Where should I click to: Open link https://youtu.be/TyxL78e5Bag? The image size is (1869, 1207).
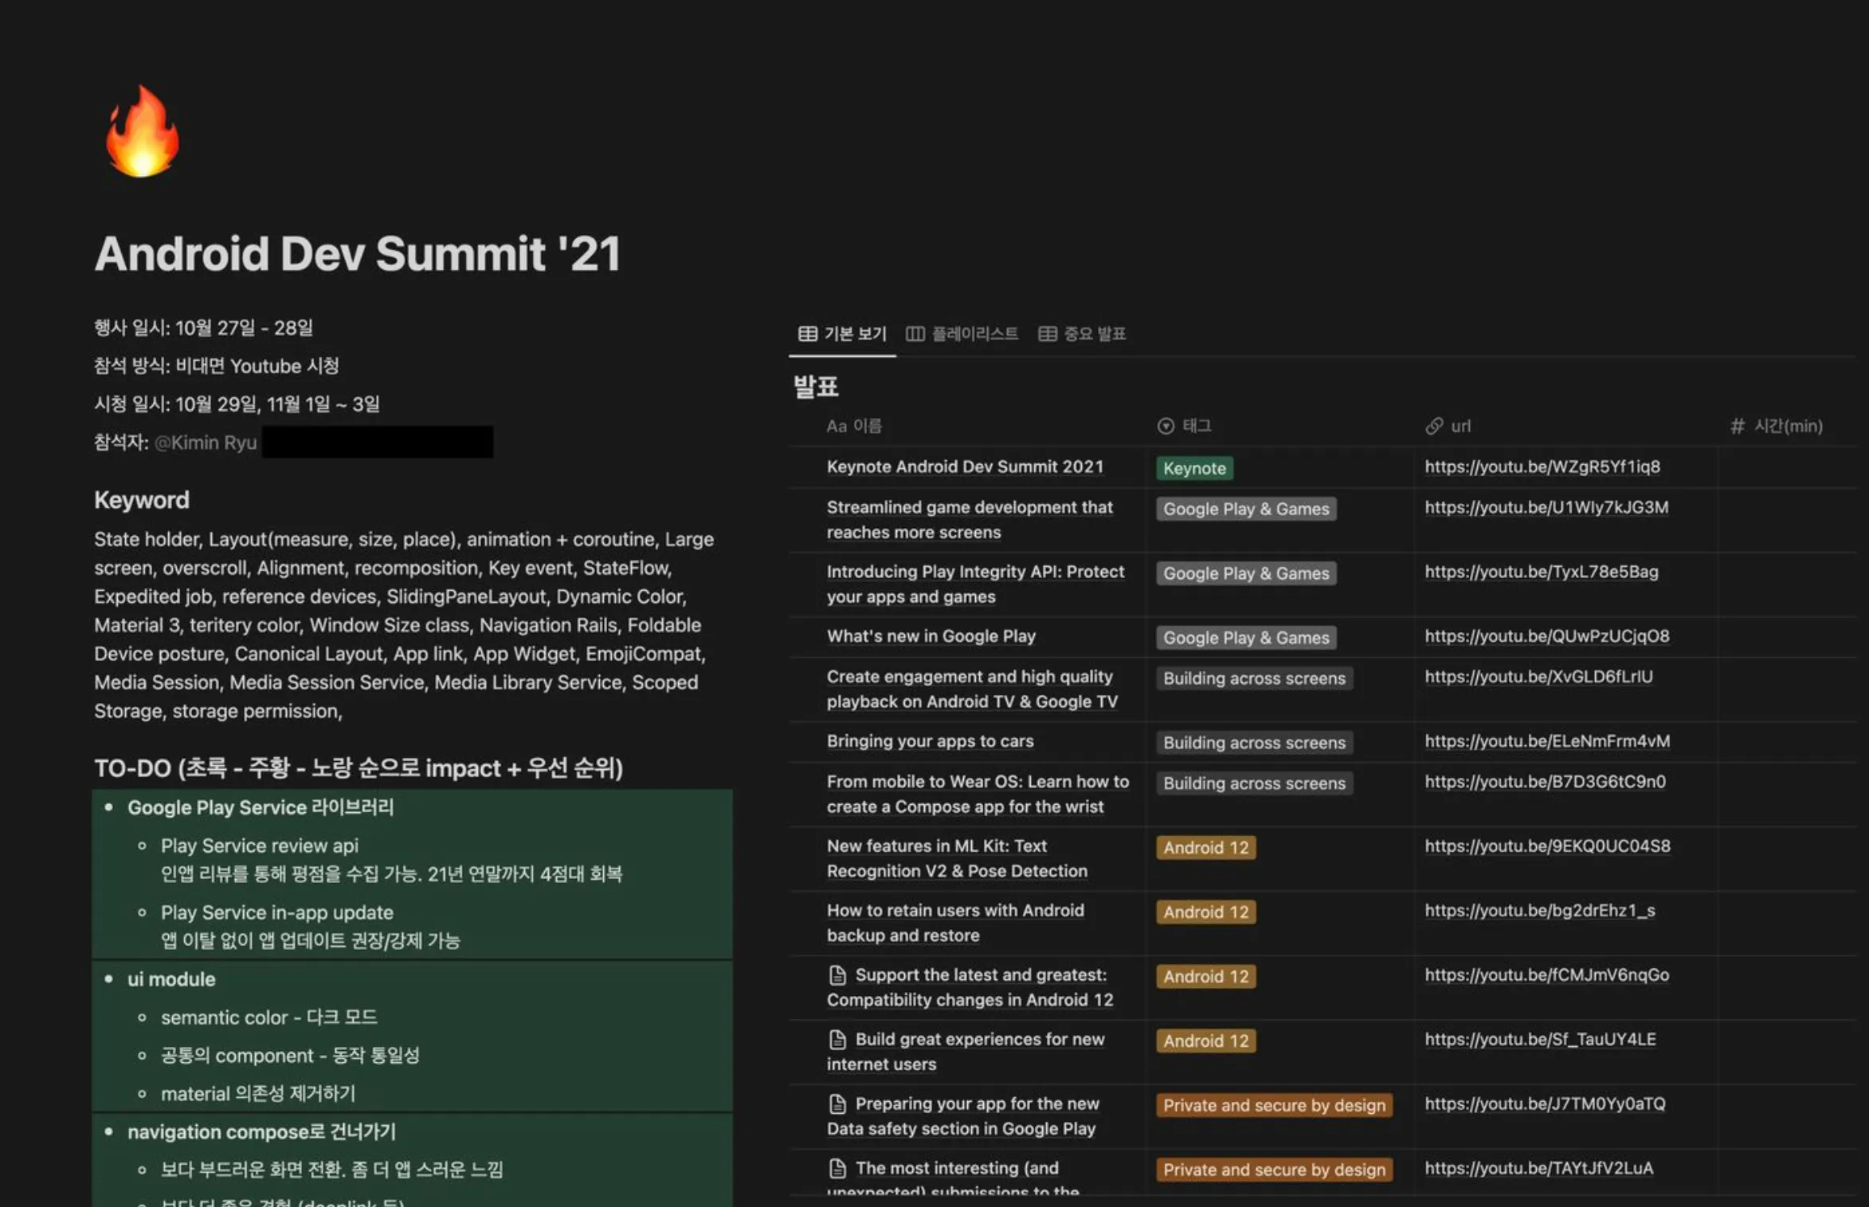pyautogui.click(x=1542, y=572)
